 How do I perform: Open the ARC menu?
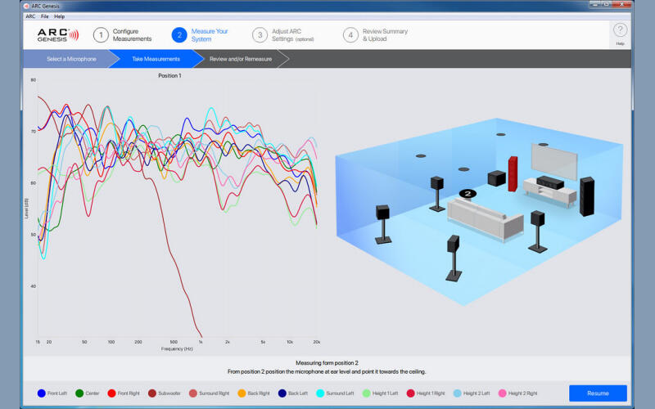[x=30, y=16]
